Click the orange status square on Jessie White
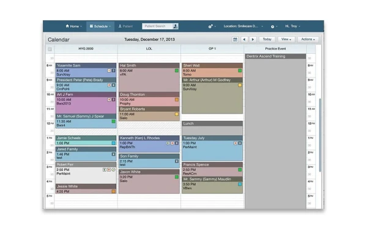The width and height of the screenshot is (367, 229). click(x=114, y=191)
